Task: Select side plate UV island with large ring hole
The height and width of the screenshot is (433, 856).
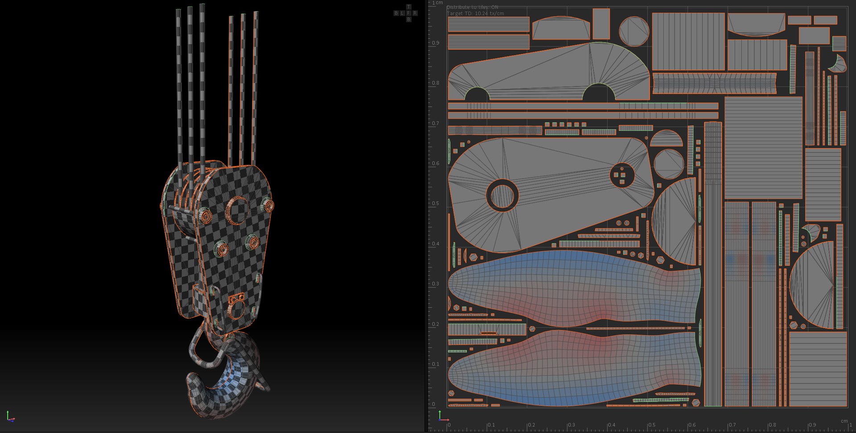Action: click(551, 195)
